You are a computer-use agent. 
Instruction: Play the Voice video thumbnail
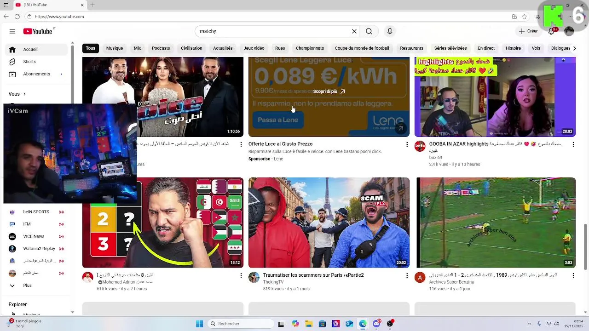point(163,97)
